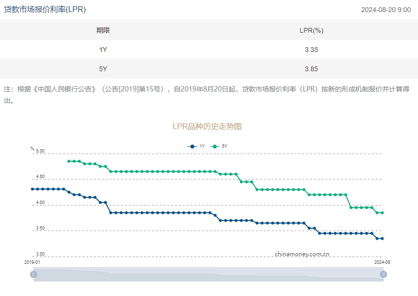Click the 2024-08 x-axis label
The image size is (418, 296).
(383, 262)
